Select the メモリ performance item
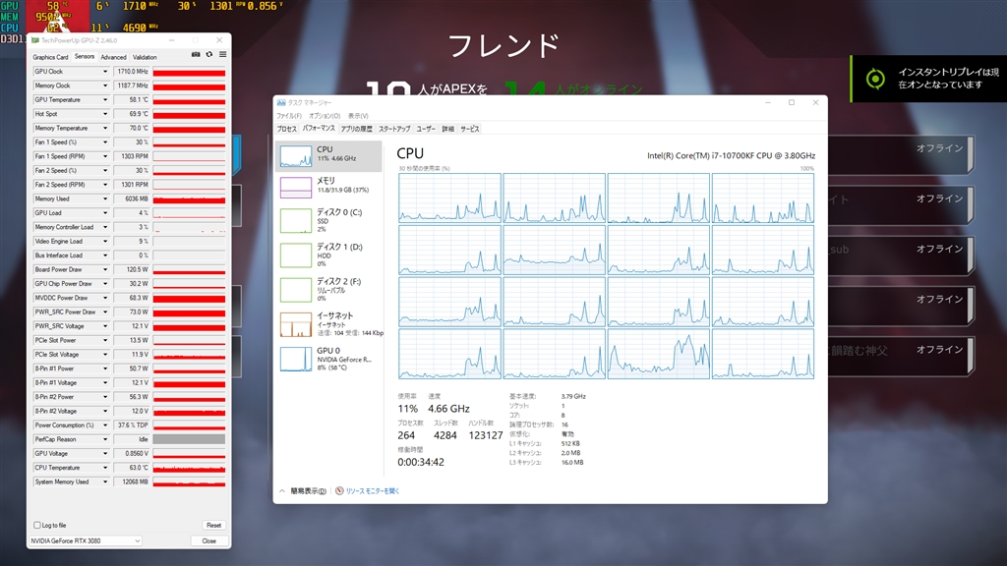 coord(329,186)
